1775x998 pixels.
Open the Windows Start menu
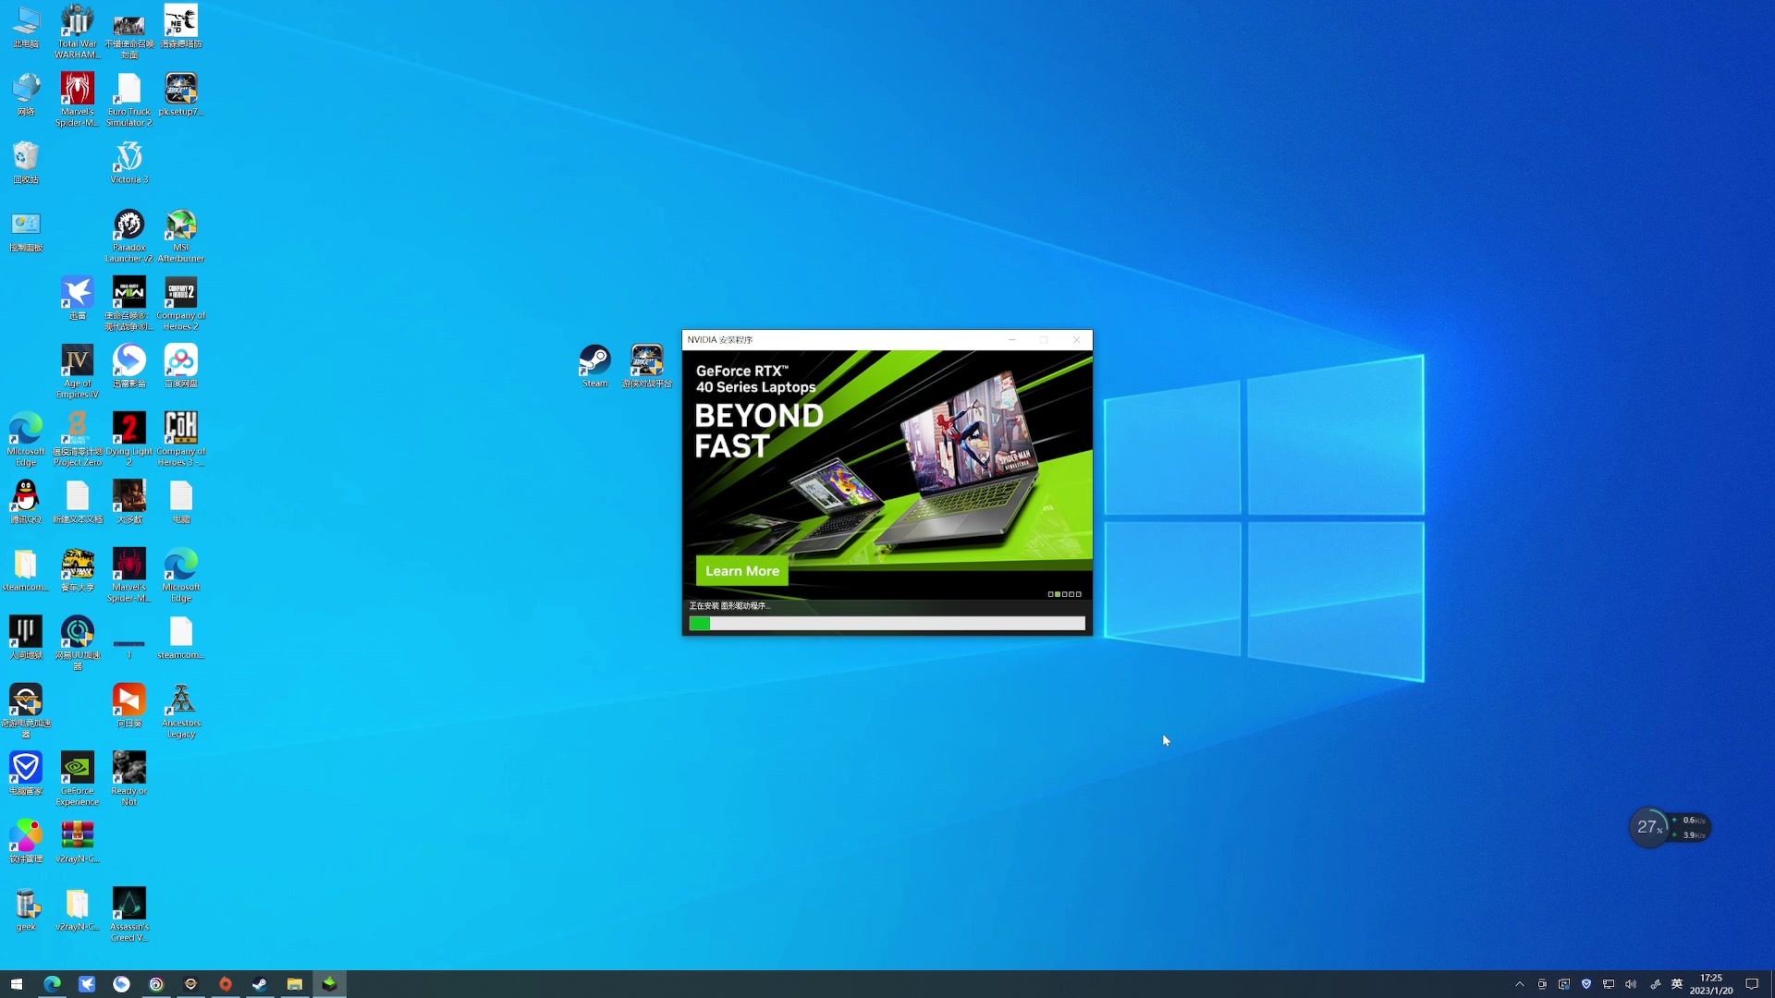[x=17, y=984]
